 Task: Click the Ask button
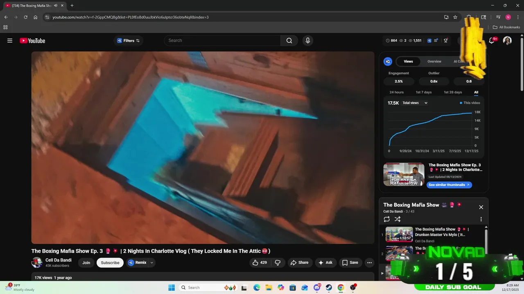325,263
